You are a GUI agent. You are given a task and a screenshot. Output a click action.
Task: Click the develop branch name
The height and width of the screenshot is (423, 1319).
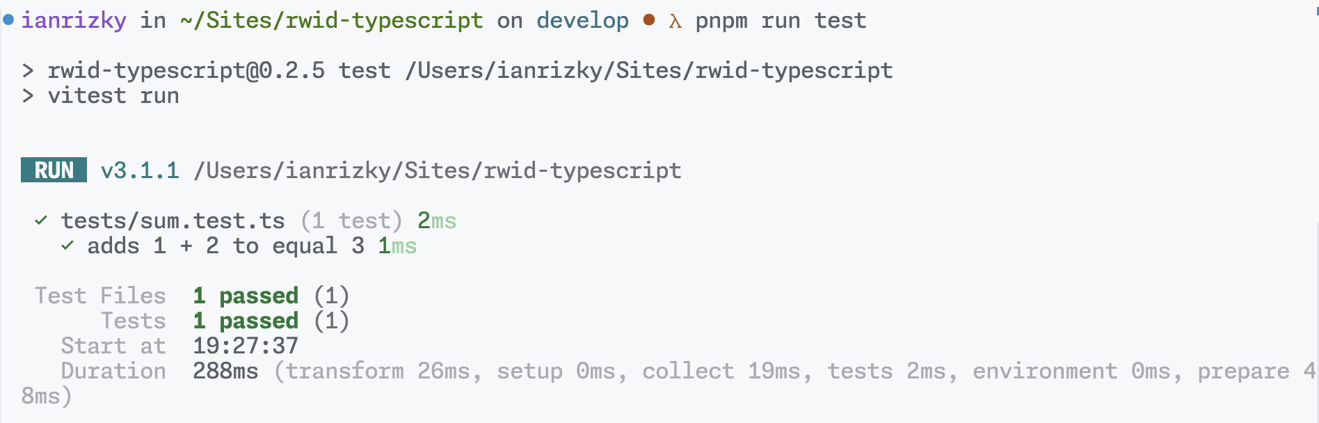[582, 20]
